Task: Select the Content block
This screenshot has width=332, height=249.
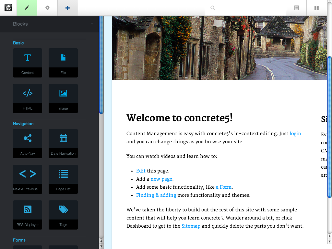Action: [28, 63]
